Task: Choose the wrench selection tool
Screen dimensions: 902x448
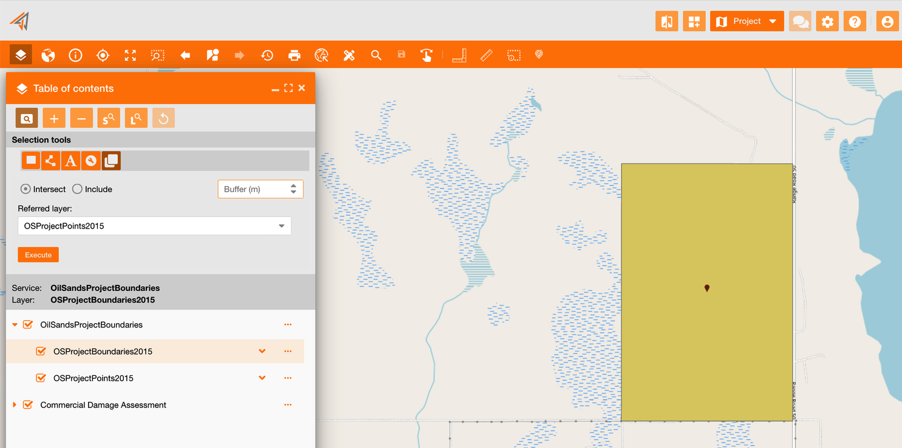Action: [91, 161]
